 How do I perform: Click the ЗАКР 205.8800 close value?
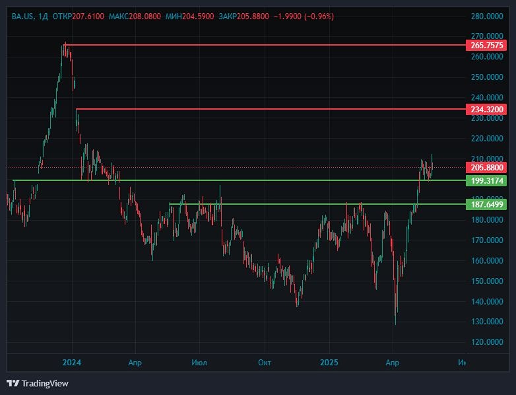pyautogui.click(x=244, y=16)
